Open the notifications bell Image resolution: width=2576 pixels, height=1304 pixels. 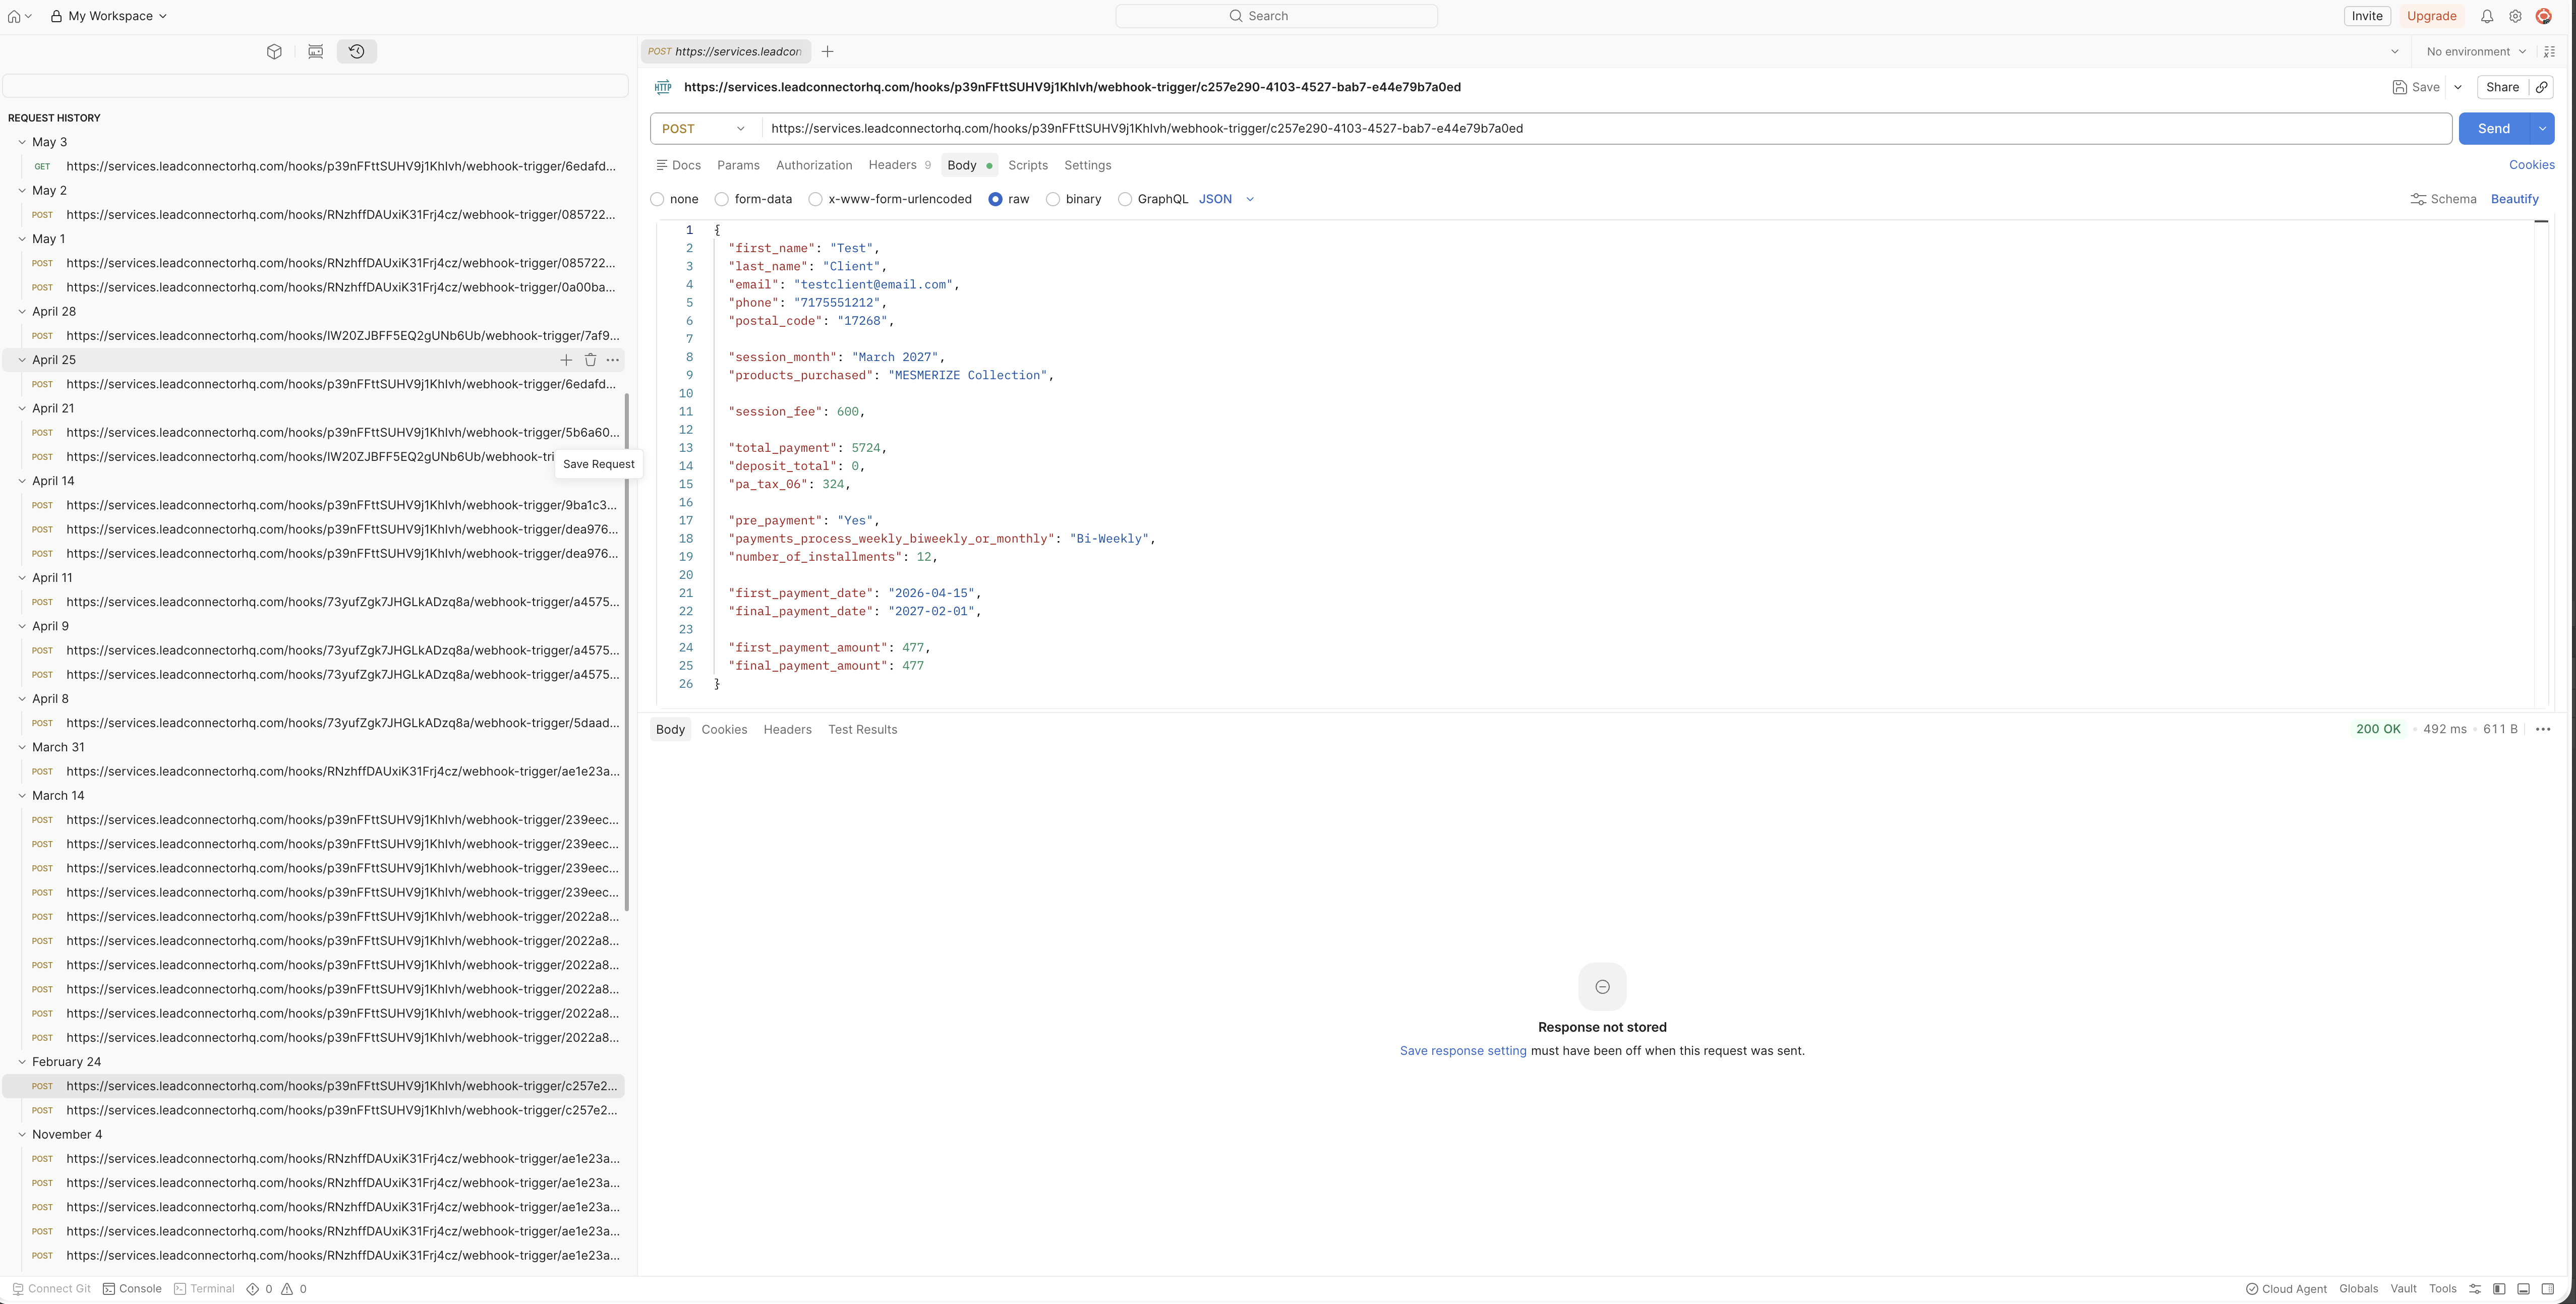coord(2486,16)
